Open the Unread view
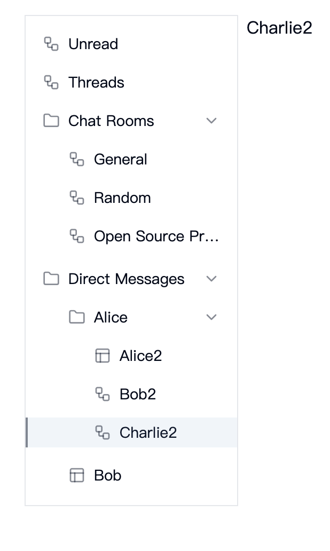 coord(93,44)
